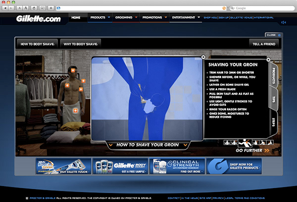
Task: Click in the browser address bar field
Action: pos(141,8)
